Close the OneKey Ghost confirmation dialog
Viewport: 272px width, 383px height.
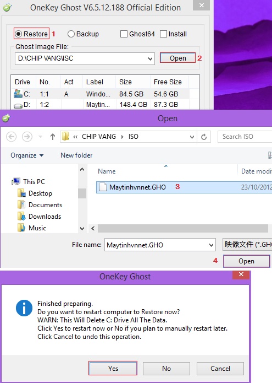pos(241,274)
